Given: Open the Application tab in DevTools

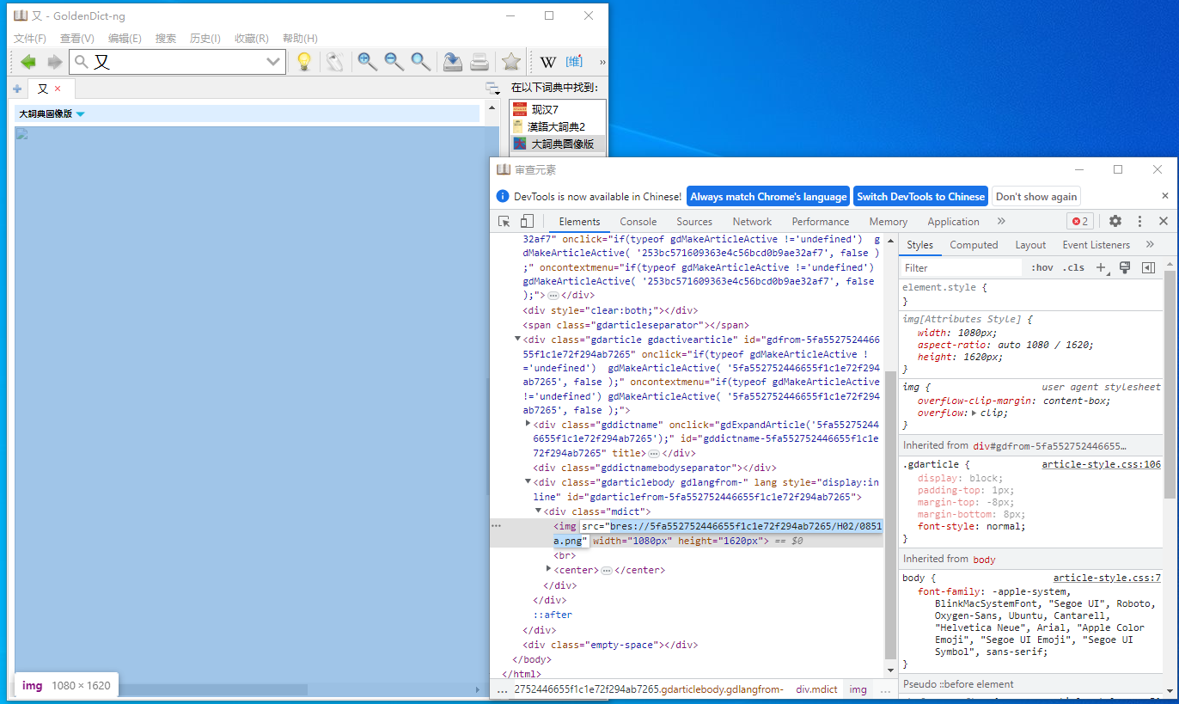Looking at the screenshot, I should (x=953, y=222).
